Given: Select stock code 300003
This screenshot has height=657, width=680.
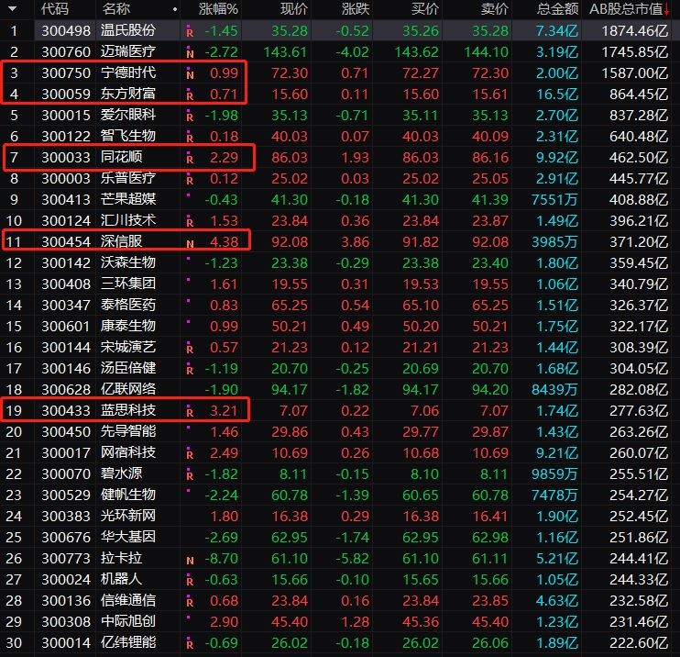Looking at the screenshot, I should pos(66,178).
